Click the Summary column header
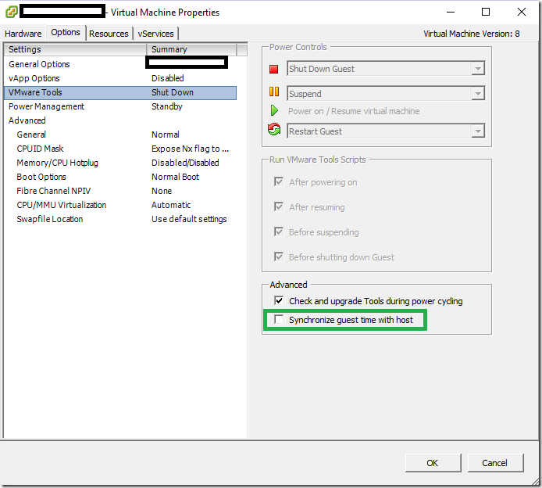 coord(192,49)
